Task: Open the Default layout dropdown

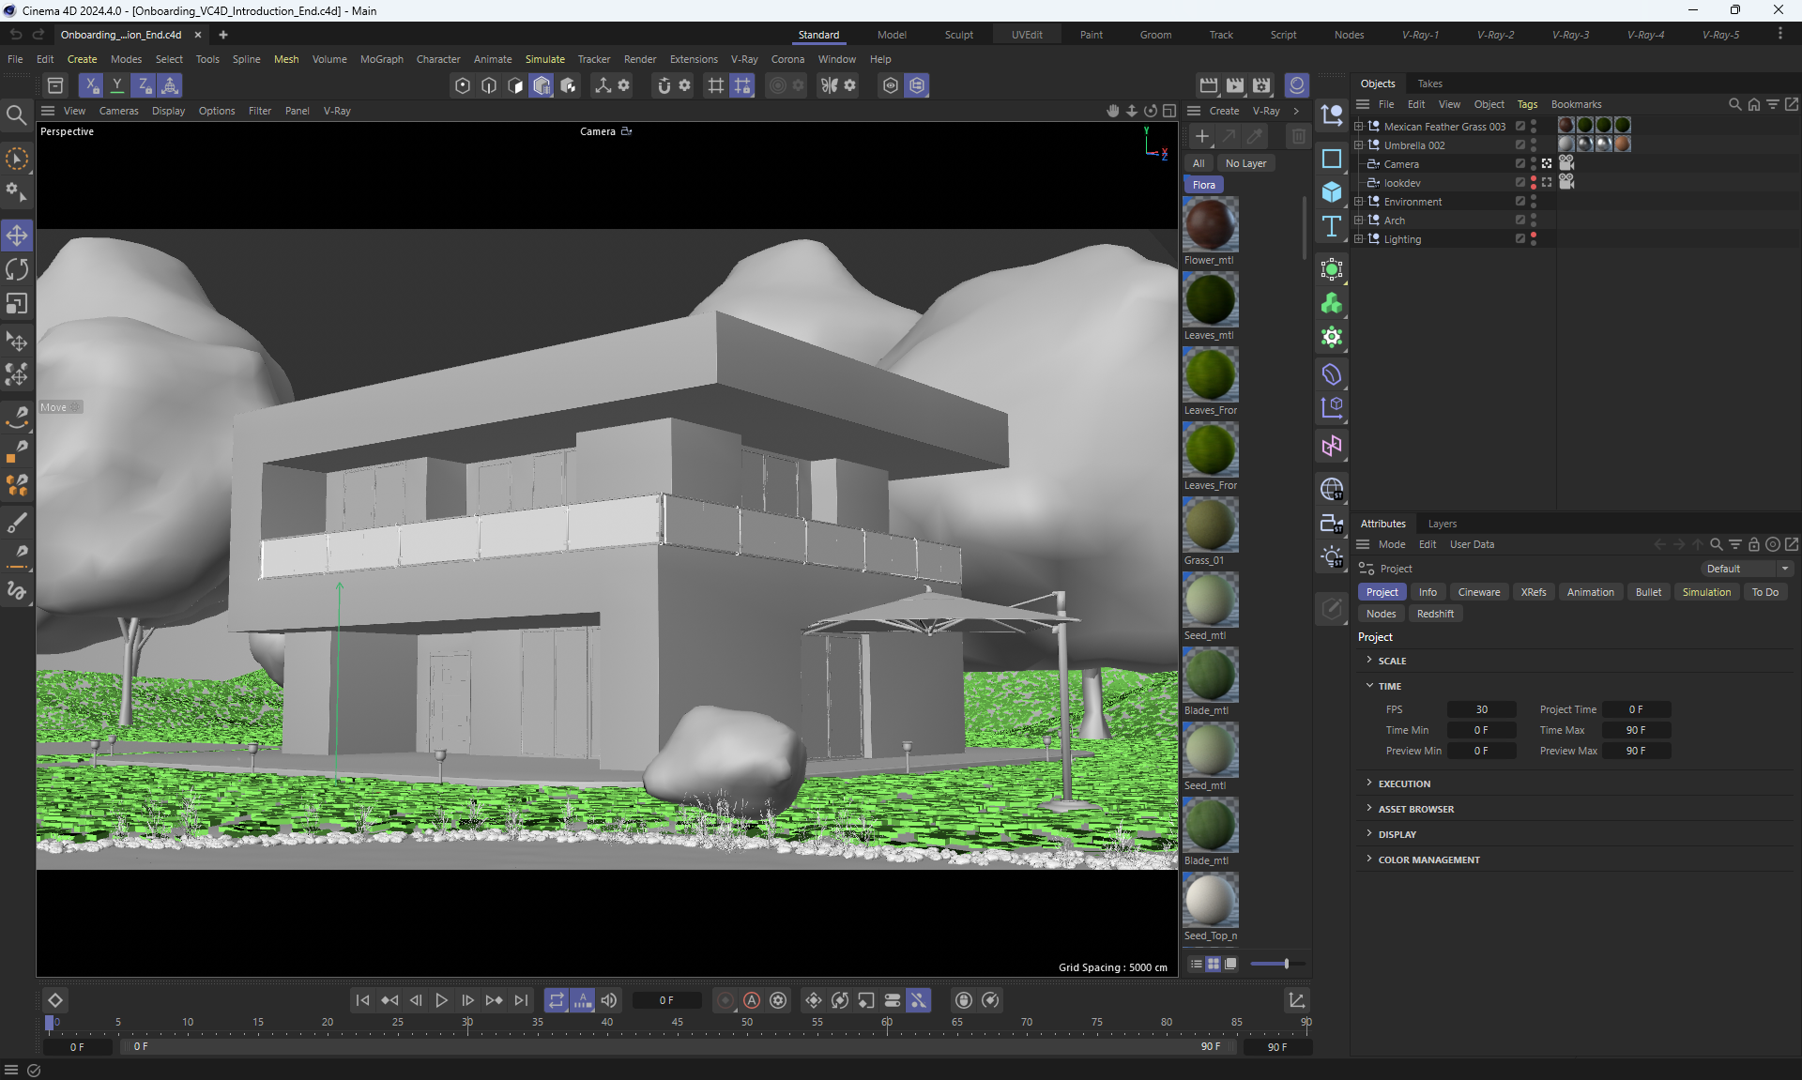Action: [x=1747, y=569]
